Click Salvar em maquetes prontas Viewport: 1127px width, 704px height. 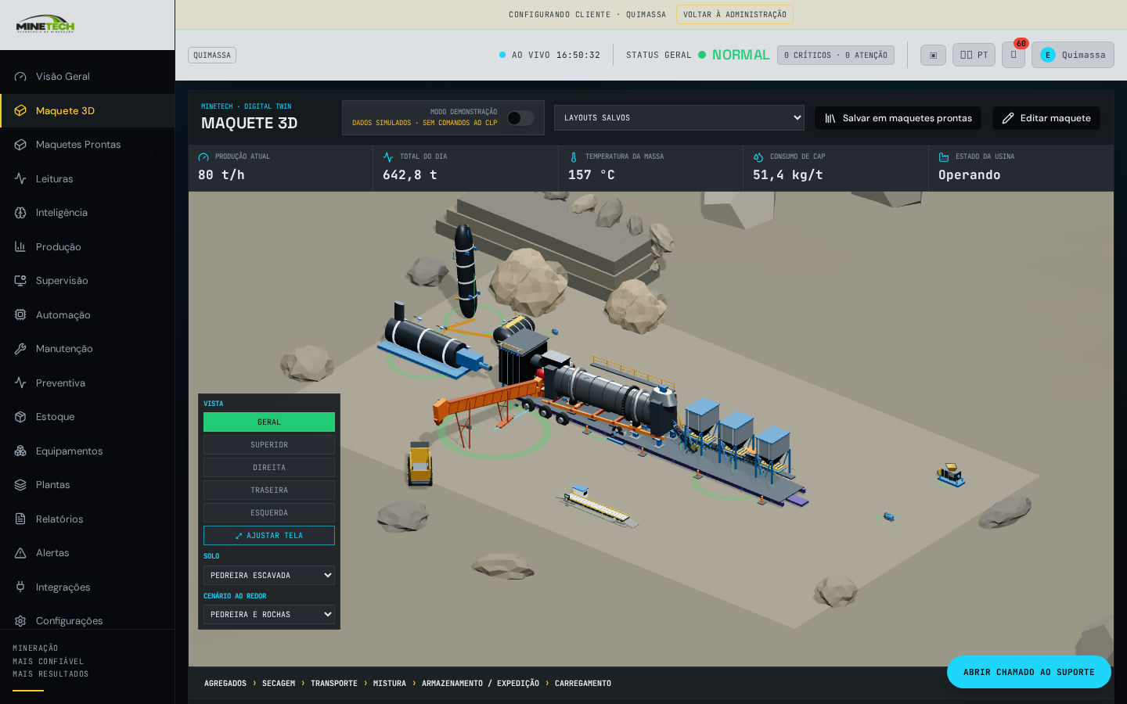point(898,118)
